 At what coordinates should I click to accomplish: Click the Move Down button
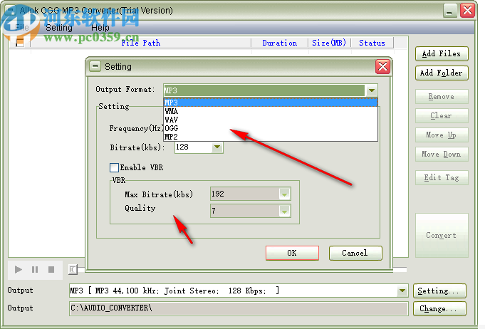[x=442, y=154]
